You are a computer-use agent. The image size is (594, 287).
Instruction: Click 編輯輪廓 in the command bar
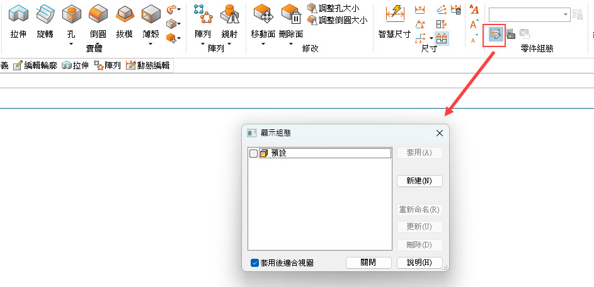tap(35, 65)
